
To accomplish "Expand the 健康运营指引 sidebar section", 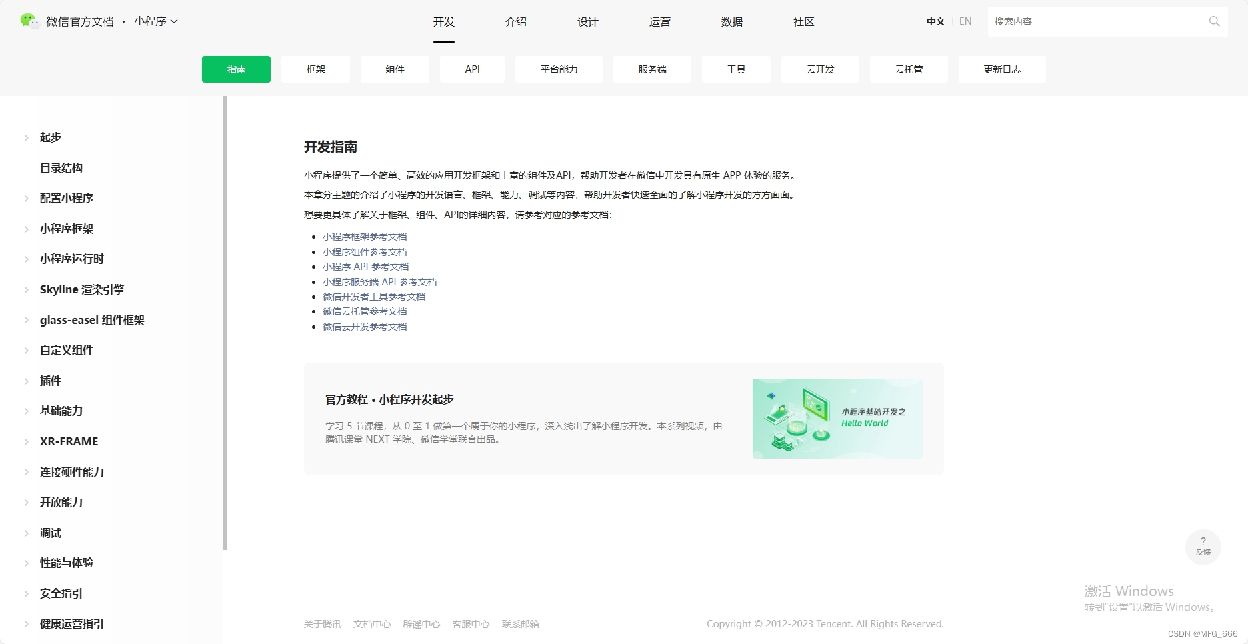I will pos(26,624).
